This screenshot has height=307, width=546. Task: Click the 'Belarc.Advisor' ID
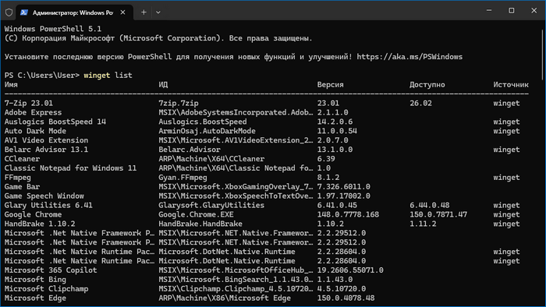[x=190, y=150]
